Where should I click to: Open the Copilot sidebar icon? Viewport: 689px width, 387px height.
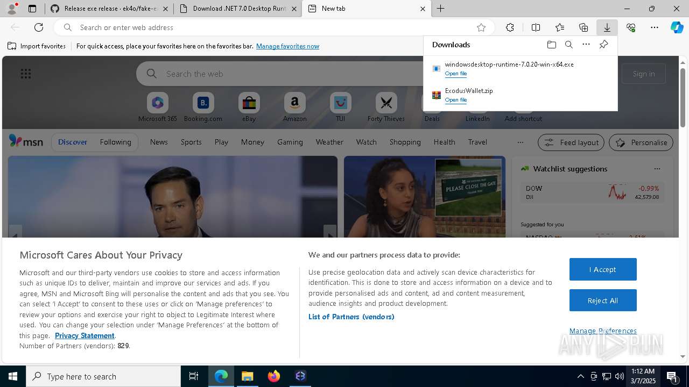(x=677, y=27)
